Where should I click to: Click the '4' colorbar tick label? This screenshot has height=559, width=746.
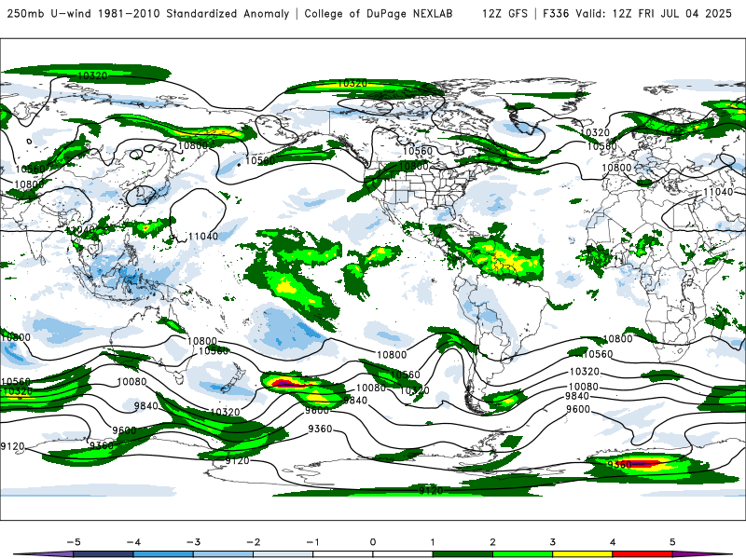(613, 542)
